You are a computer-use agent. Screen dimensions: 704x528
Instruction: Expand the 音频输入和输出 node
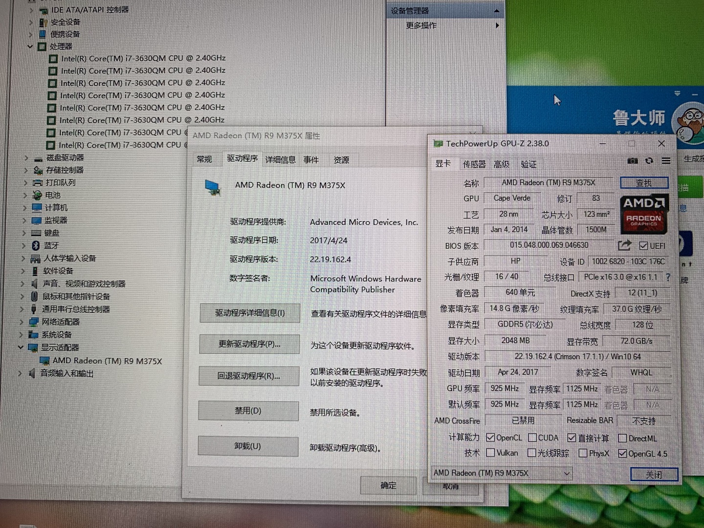coord(20,373)
